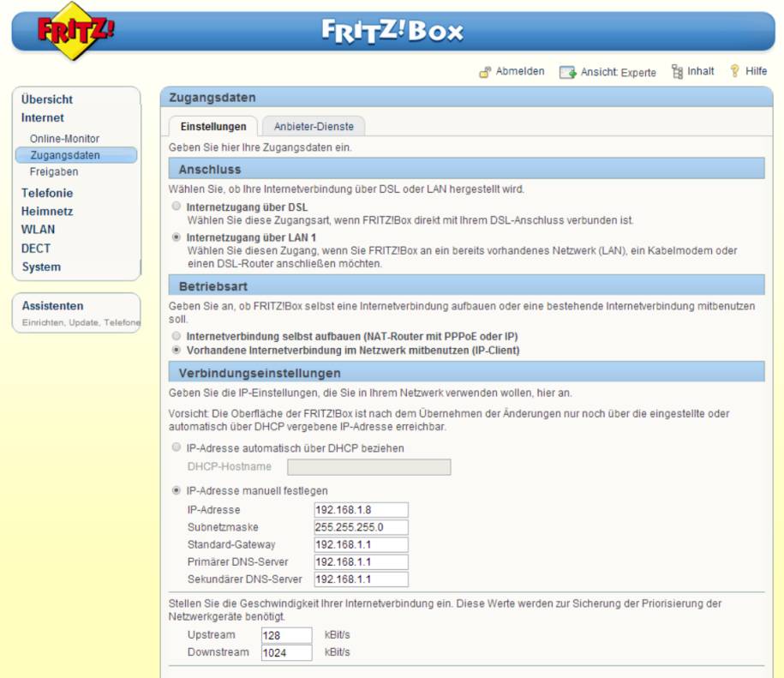Open the DECT menu section
The height and width of the screenshot is (678, 784).
(35, 249)
